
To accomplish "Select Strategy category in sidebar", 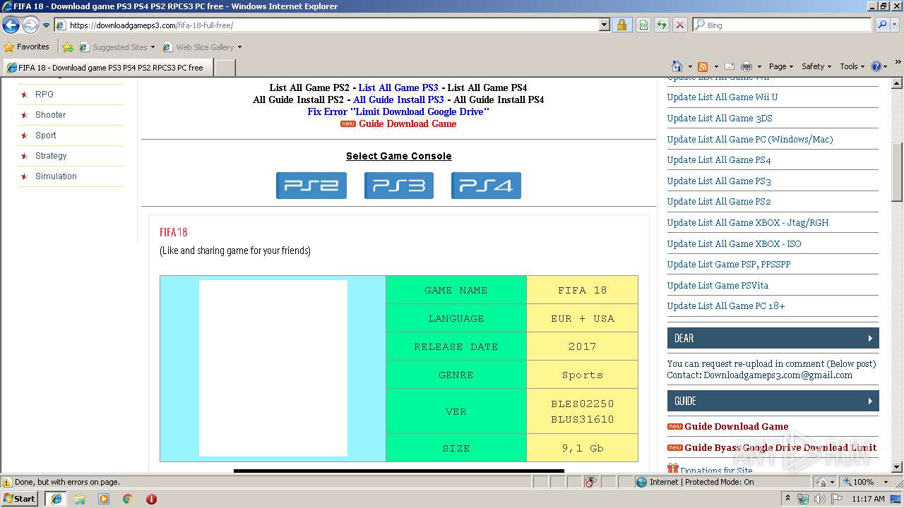I will [51, 156].
